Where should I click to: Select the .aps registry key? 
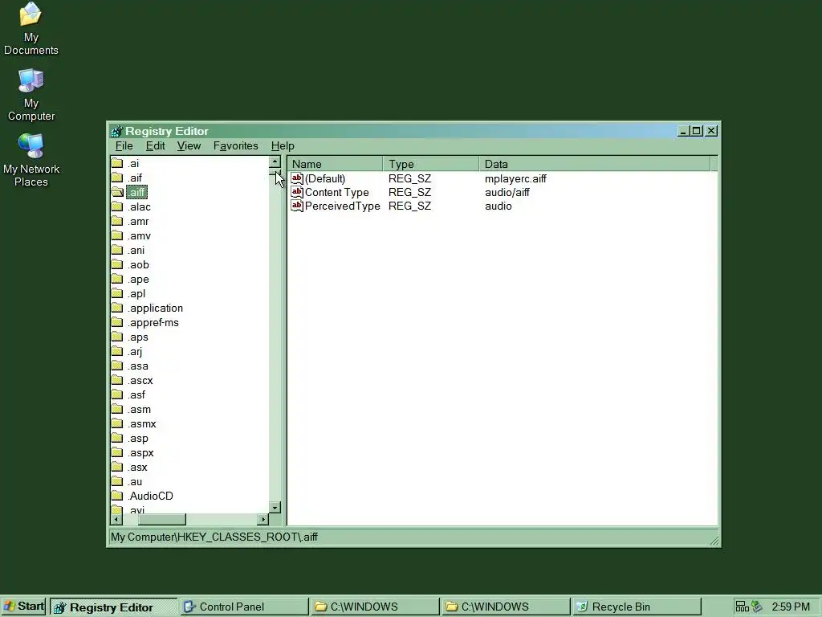click(x=138, y=337)
